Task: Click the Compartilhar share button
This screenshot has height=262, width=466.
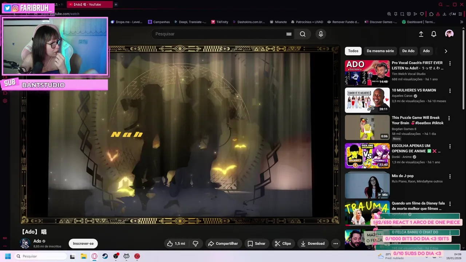Action: 223,243
